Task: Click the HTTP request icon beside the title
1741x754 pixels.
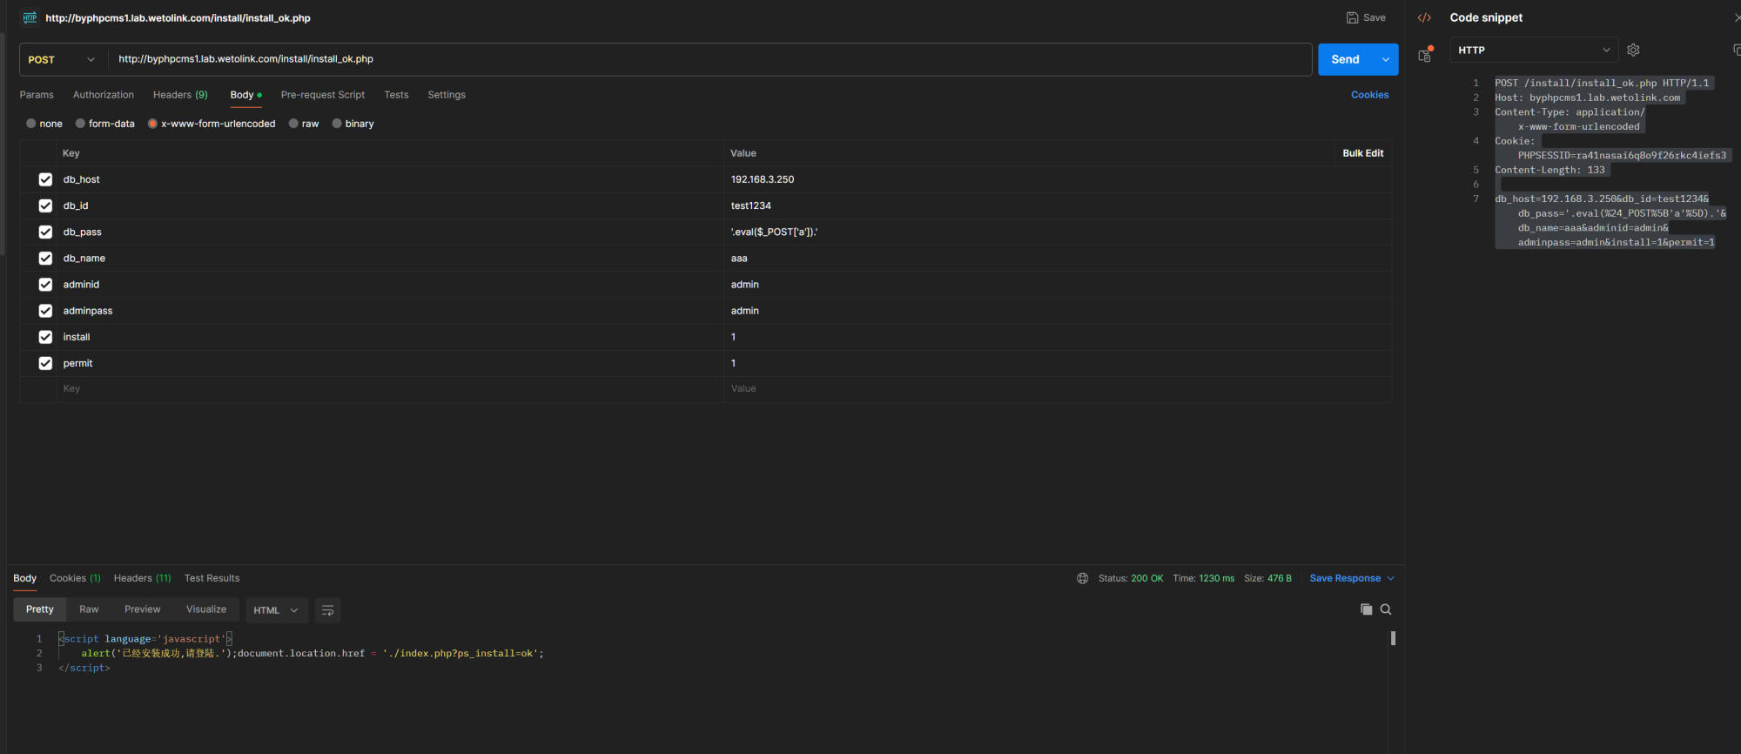Action: tap(30, 17)
